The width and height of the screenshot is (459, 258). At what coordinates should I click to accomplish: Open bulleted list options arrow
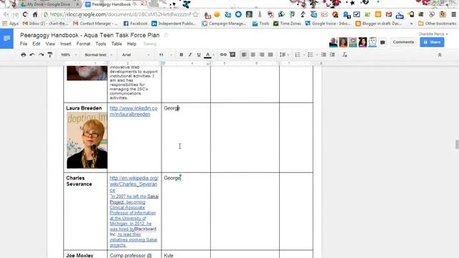(317, 54)
